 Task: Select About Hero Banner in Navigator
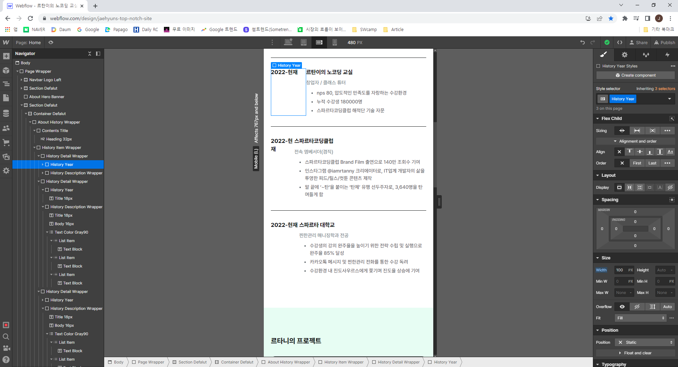47,97
